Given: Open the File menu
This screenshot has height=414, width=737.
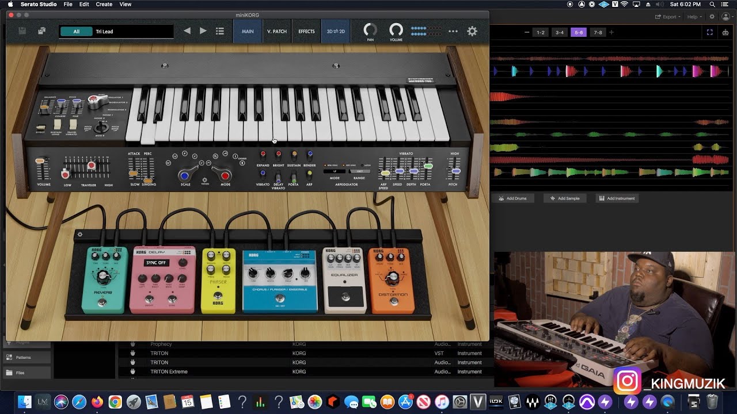Looking at the screenshot, I should [68, 4].
